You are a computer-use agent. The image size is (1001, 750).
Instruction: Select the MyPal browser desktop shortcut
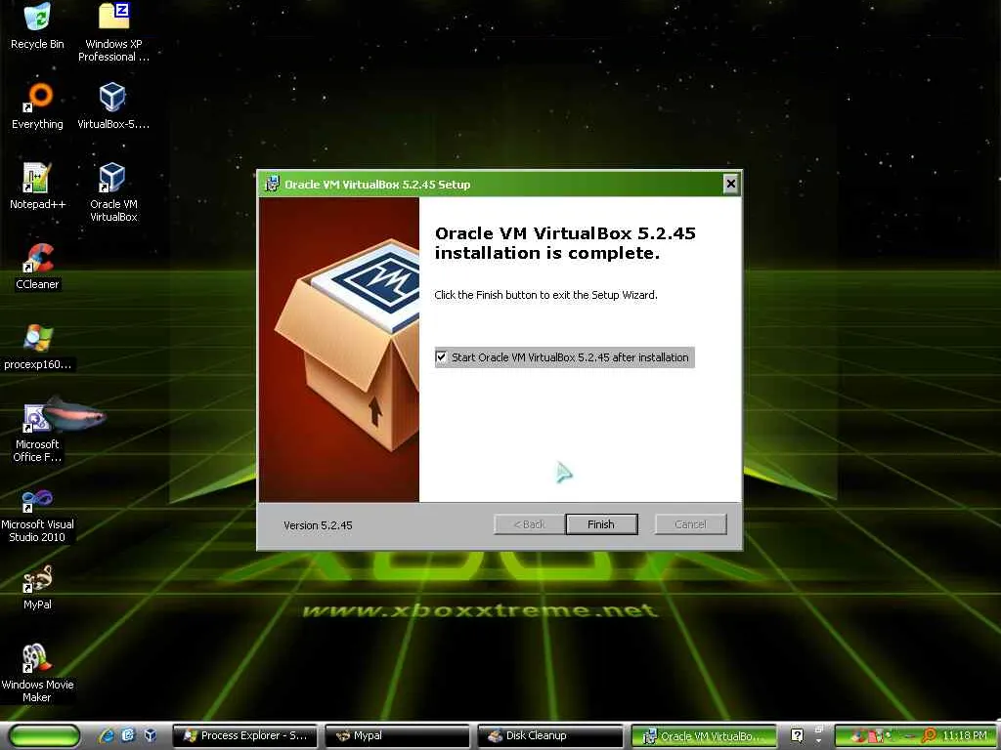[x=38, y=587]
